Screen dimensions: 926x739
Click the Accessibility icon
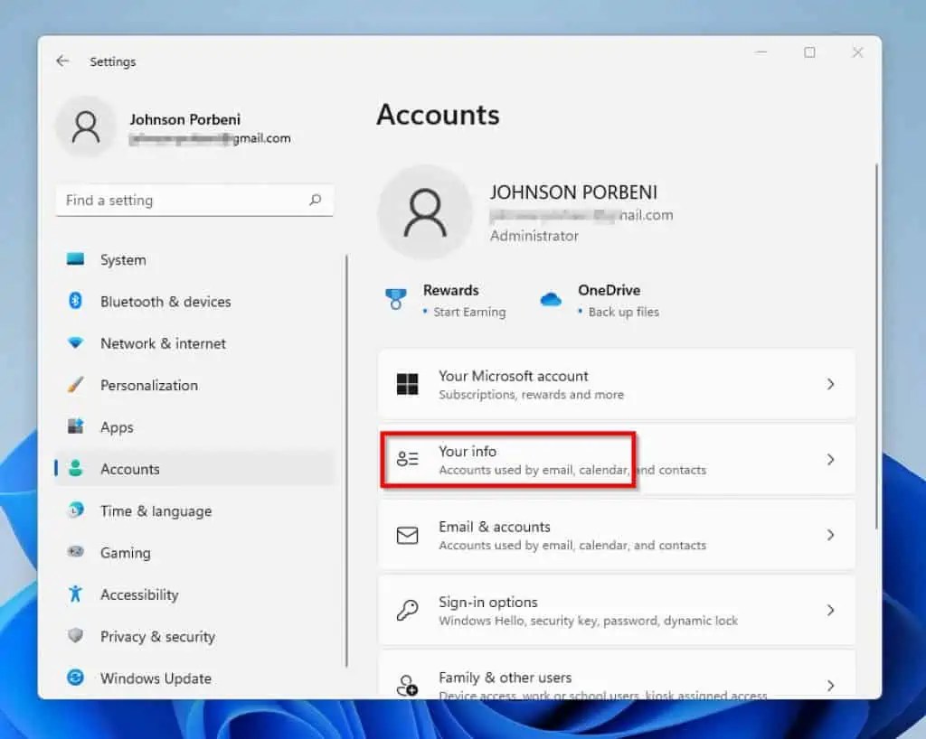[80, 594]
